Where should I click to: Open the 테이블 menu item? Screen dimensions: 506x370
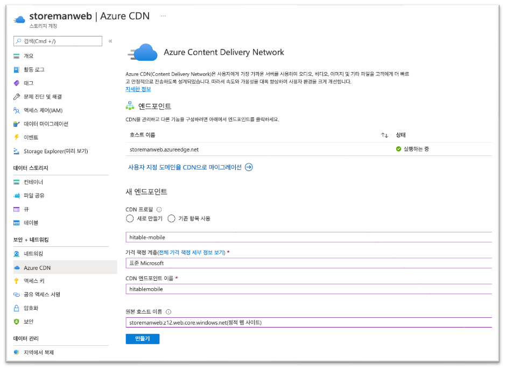point(31,223)
